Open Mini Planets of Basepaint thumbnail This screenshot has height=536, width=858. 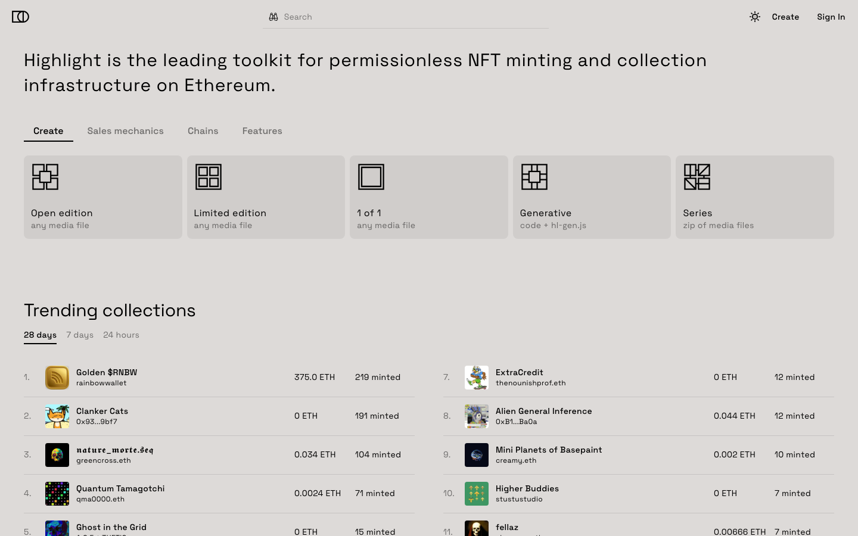[x=477, y=455]
